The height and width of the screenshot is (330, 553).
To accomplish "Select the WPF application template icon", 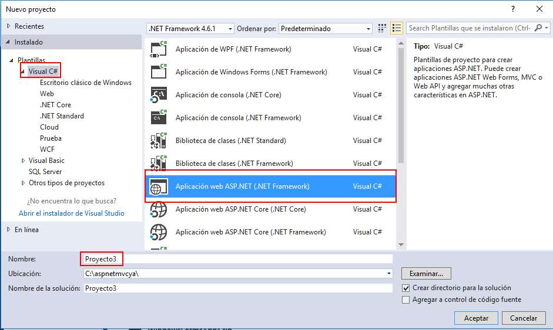I will coord(159,49).
